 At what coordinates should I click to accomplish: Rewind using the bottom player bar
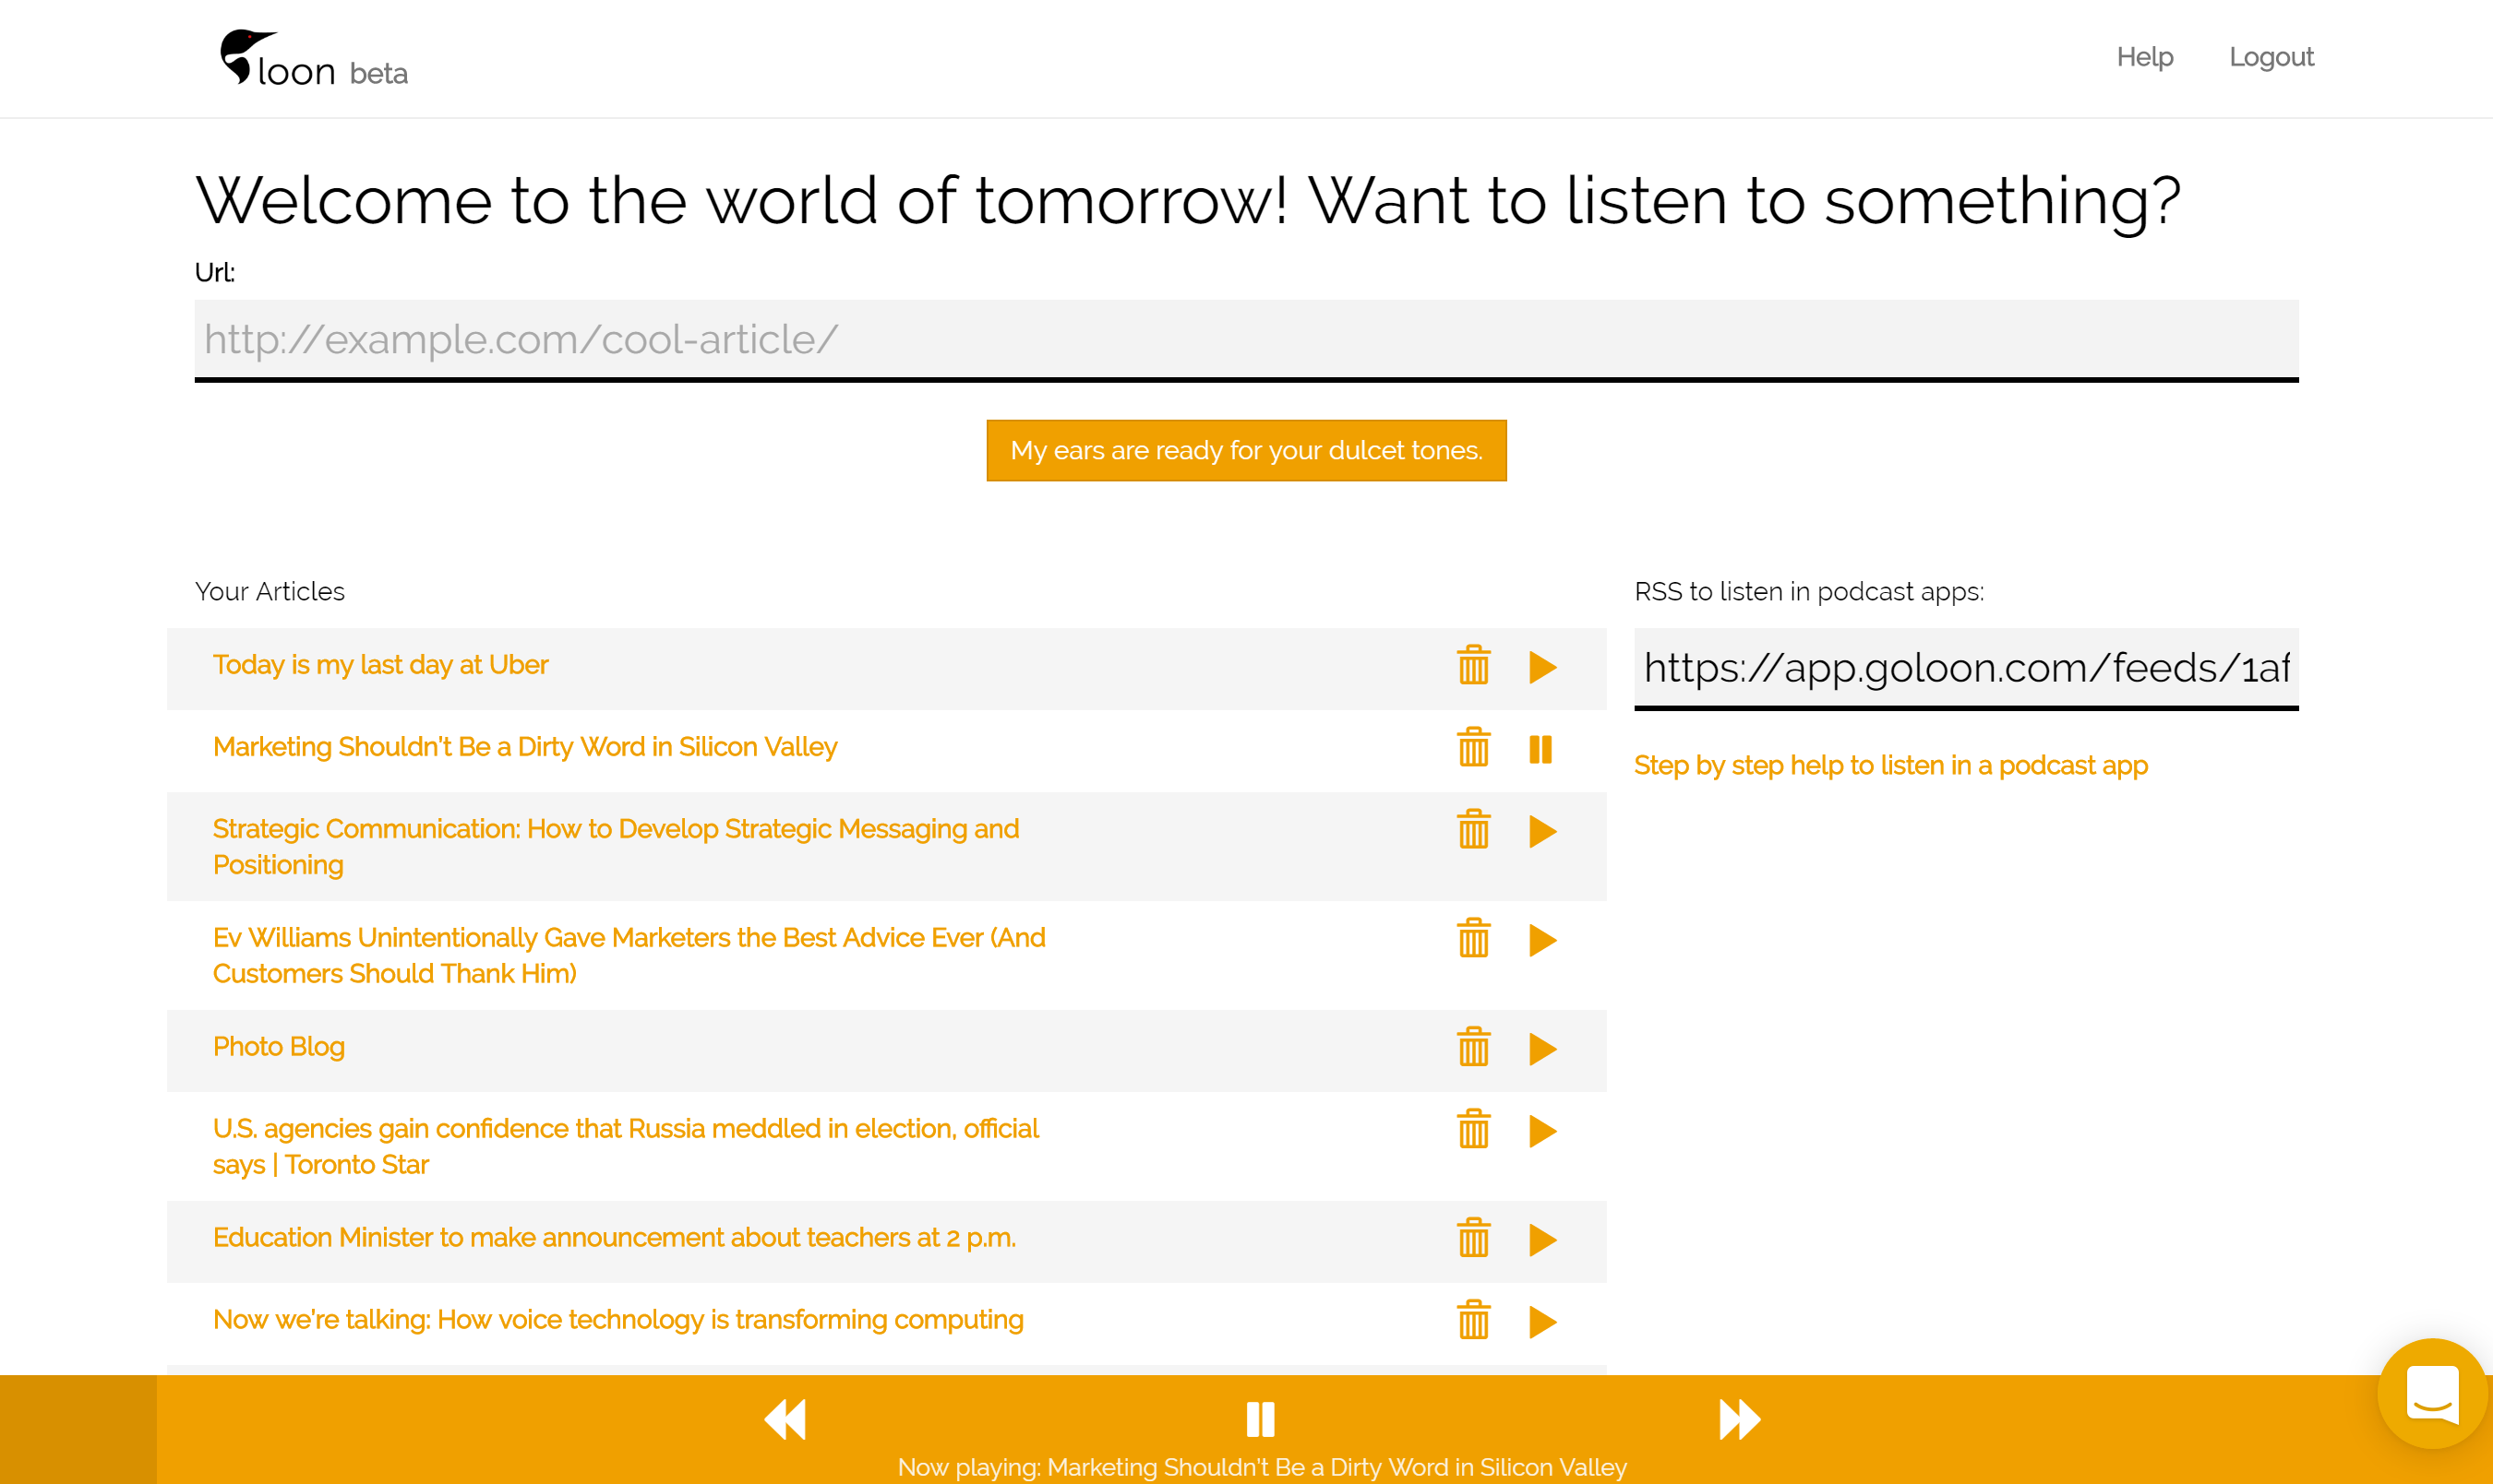[785, 1419]
